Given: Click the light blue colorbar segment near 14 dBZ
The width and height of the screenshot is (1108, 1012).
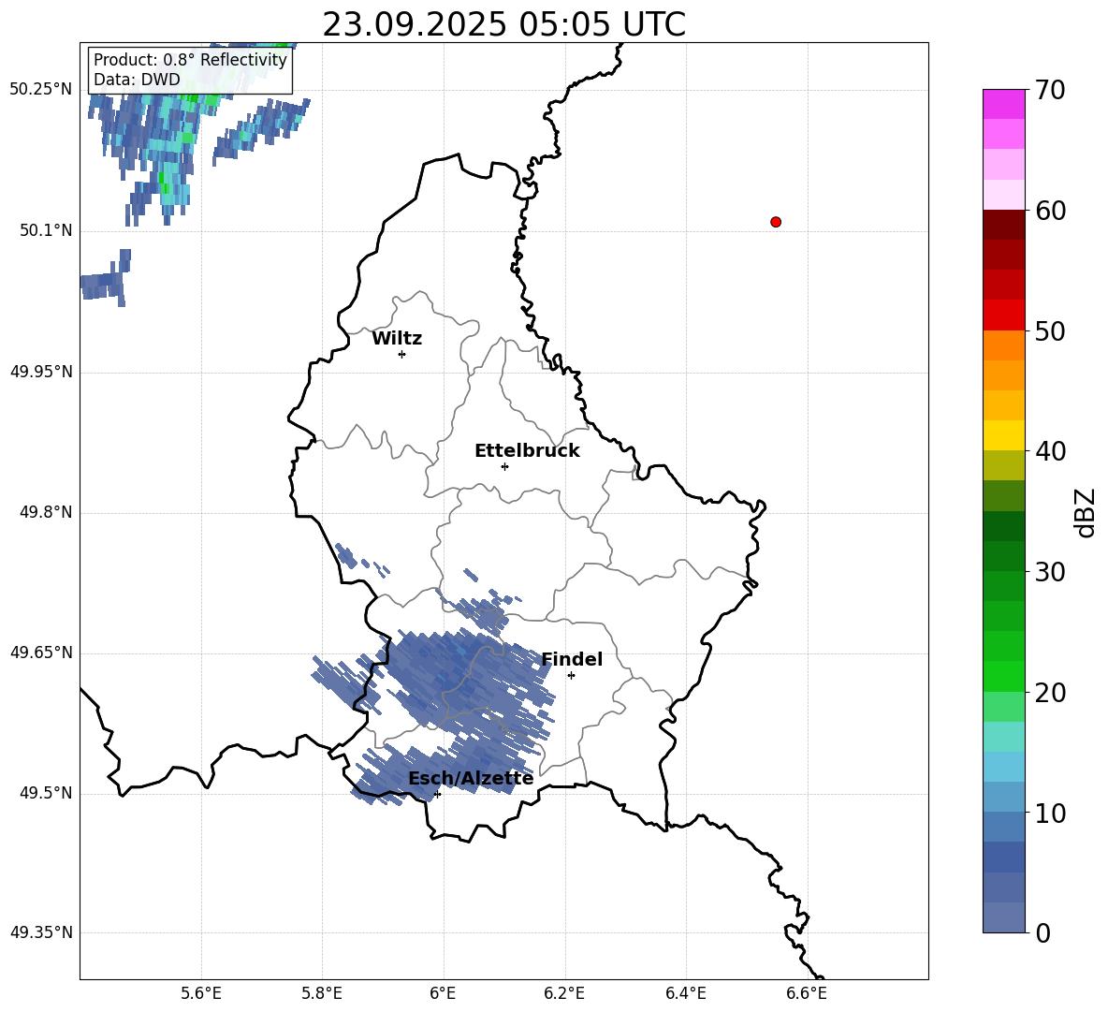Looking at the screenshot, I should 1003,767.
